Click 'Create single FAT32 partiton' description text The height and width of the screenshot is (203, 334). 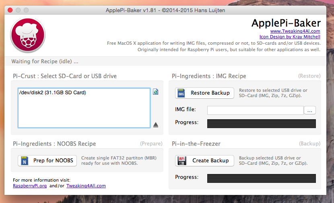tap(119, 161)
